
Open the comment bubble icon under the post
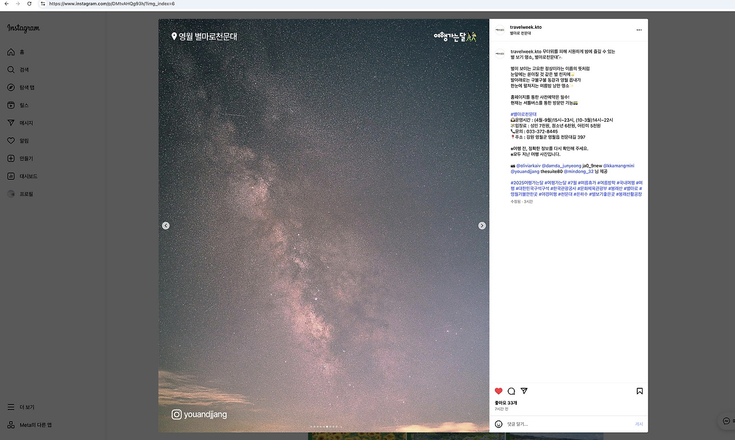(x=511, y=391)
